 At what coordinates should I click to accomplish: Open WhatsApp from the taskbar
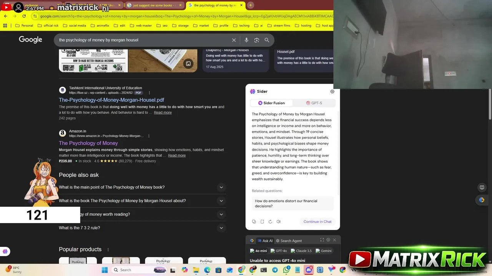coord(286,270)
